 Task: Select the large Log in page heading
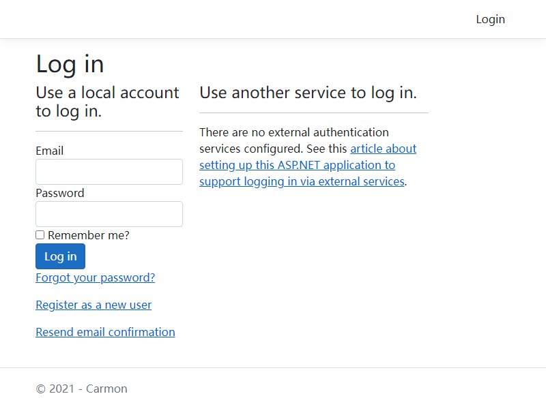70,64
